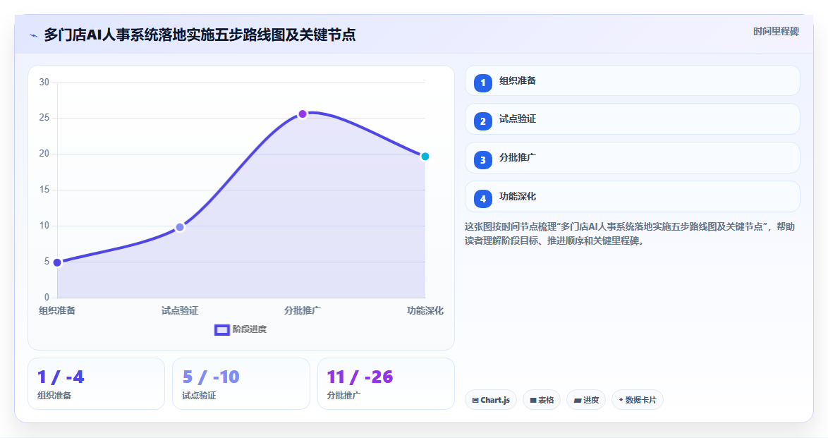Click the y-axis value 15
The height and width of the screenshot is (438, 828).
(44, 190)
